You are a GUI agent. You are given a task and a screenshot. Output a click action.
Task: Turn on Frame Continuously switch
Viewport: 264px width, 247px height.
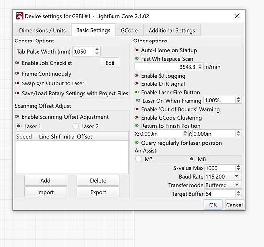(17, 73)
